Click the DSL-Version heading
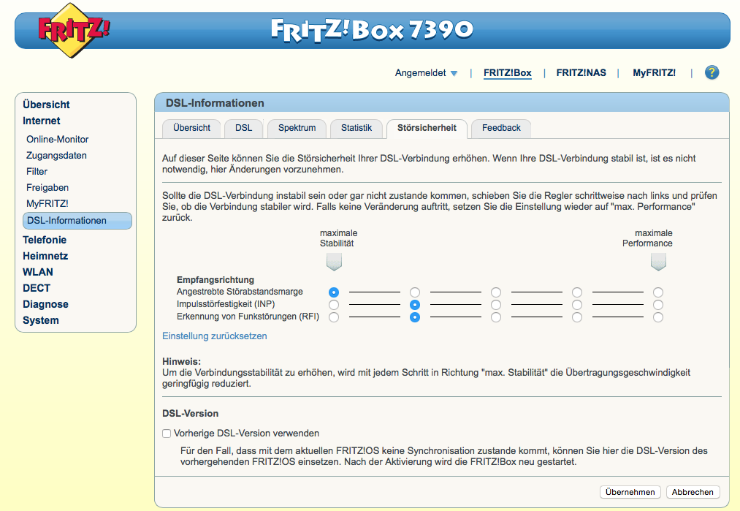 pyautogui.click(x=190, y=413)
